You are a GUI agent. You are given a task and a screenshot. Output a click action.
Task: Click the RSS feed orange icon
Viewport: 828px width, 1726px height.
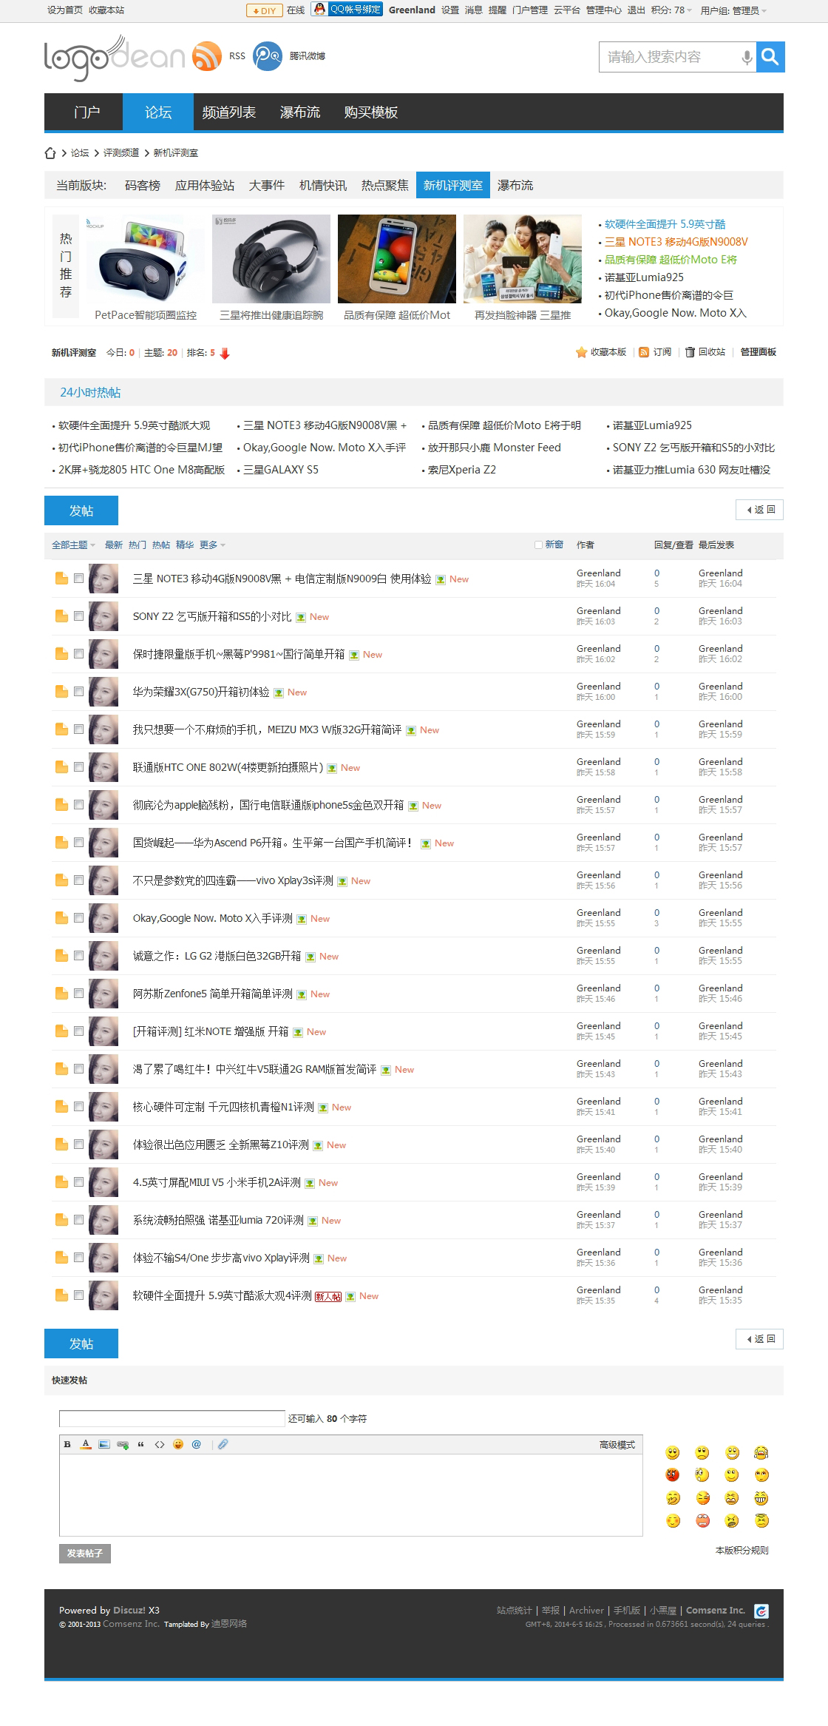tap(207, 56)
